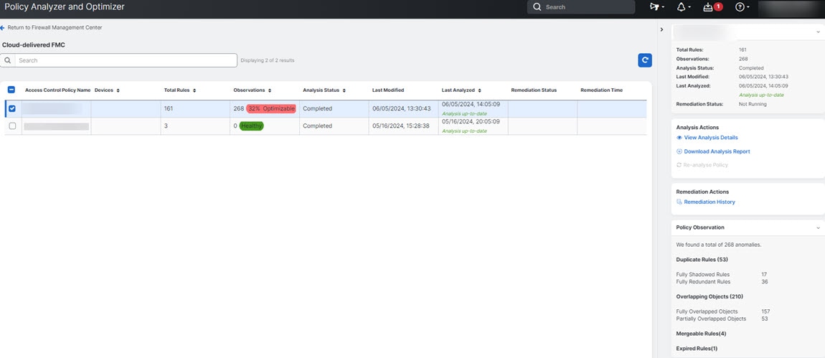Open the notifications bell icon

[684, 7]
